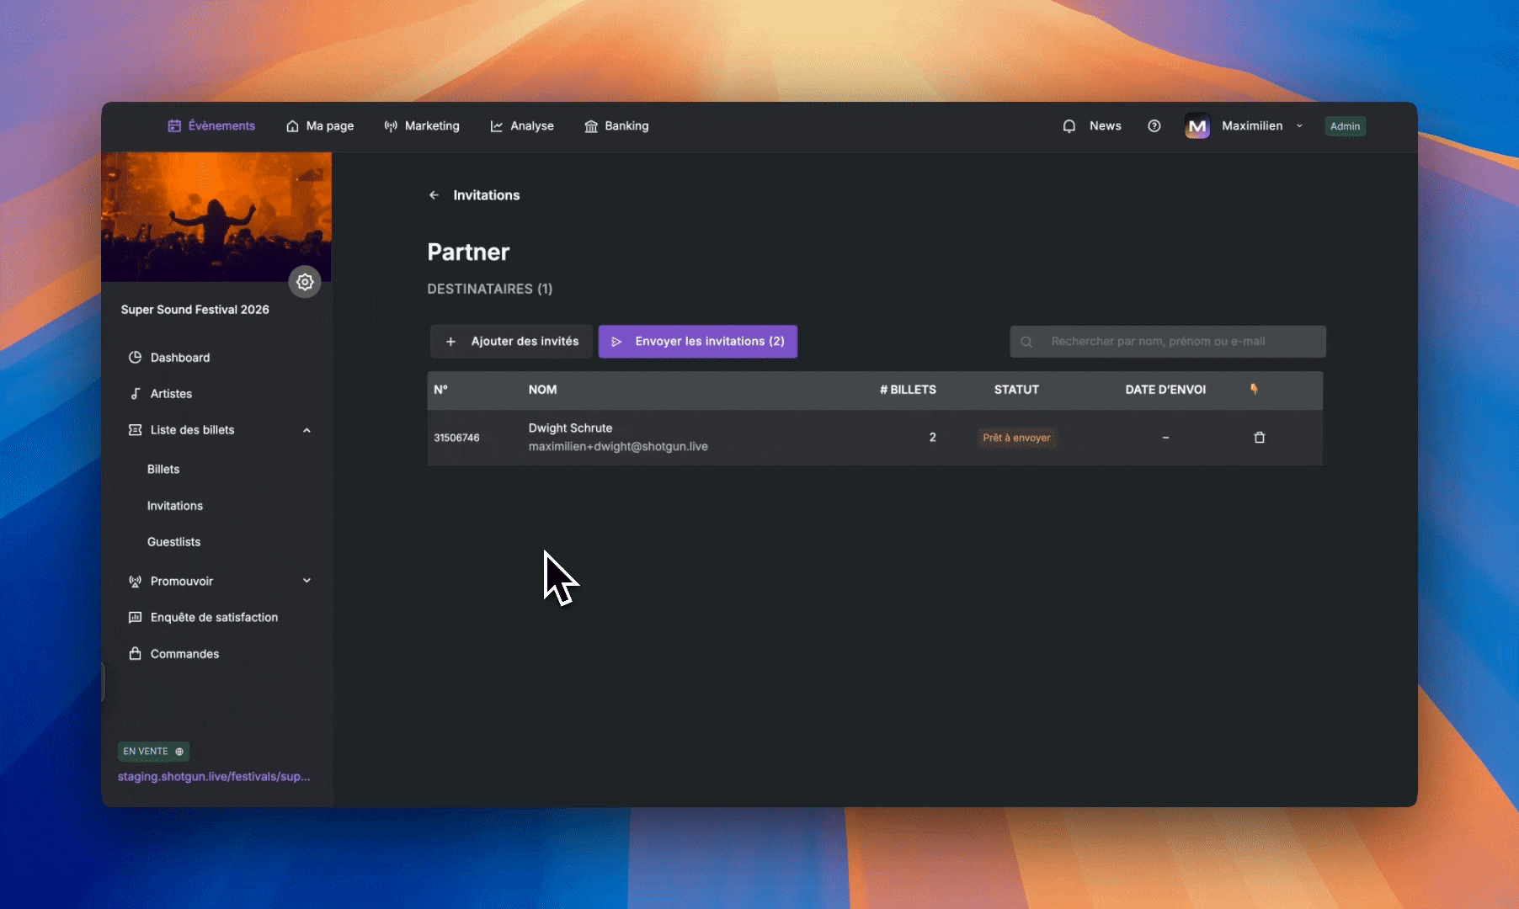The height and width of the screenshot is (909, 1519).
Task: Click the Évènements calendar icon
Action: coord(174,125)
